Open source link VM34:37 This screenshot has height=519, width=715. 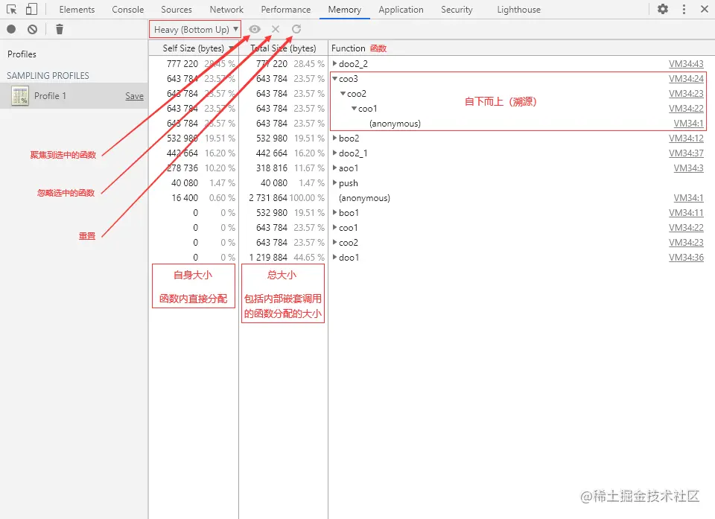pyautogui.click(x=686, y=153)
